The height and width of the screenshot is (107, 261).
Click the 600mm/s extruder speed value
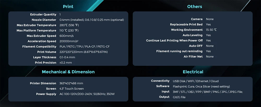pyautogui.click(x=67, y=36)
